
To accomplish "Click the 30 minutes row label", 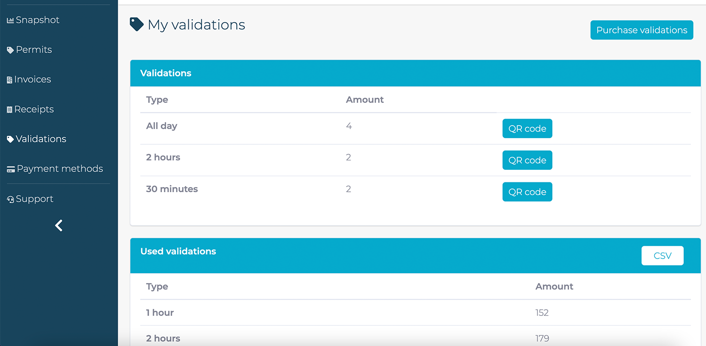I will pos(172,189).
